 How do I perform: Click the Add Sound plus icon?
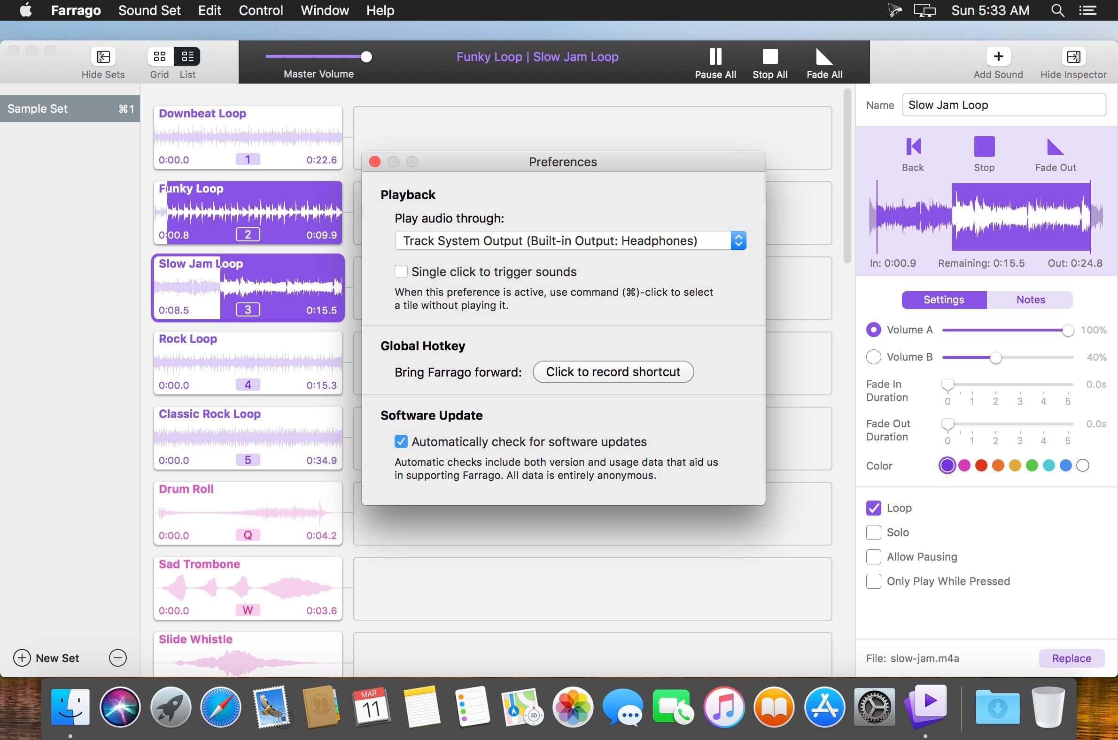pos(998,57)
